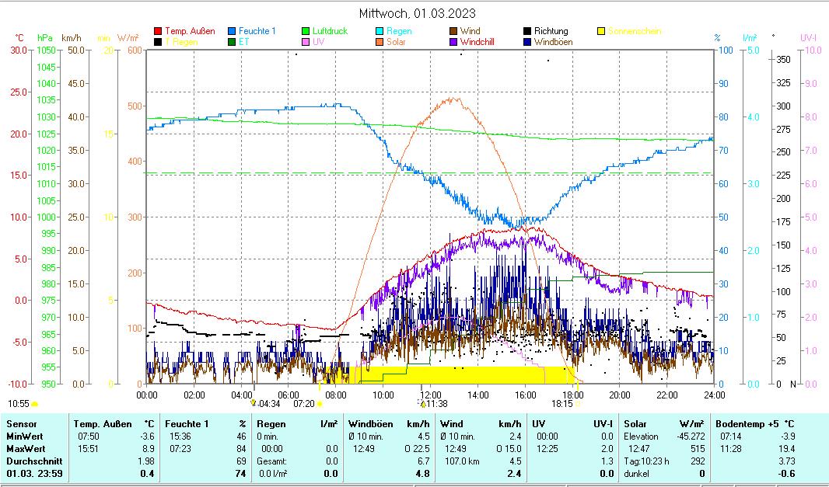Click the green Luftdruck legend swatch
This screenshot has width=829, height=487.
pyautogui.click(x=306, y=31)
